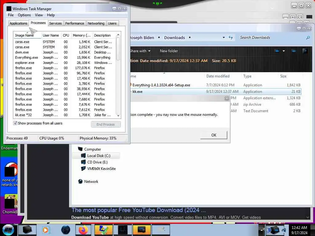Sort processes by Memory column
This screenshot has height=236, width=315.
coord(82,35)
